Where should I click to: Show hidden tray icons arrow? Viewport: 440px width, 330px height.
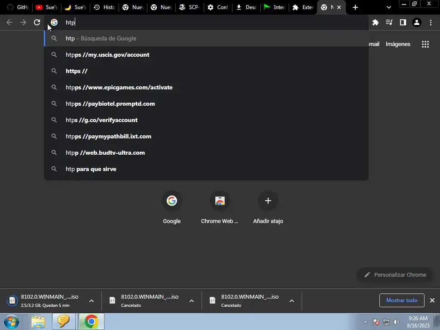click(x=365, y=322)
